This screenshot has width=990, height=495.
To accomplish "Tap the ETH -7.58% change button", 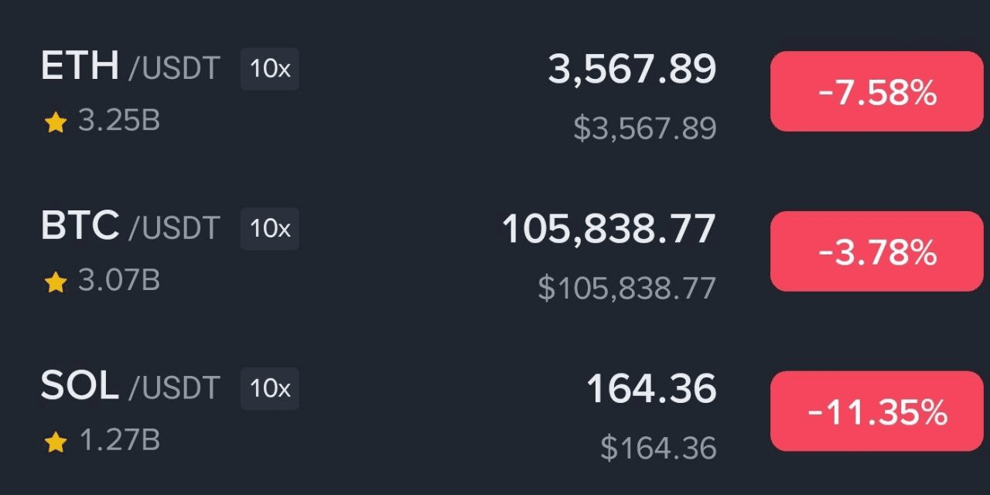I will 876,92.
